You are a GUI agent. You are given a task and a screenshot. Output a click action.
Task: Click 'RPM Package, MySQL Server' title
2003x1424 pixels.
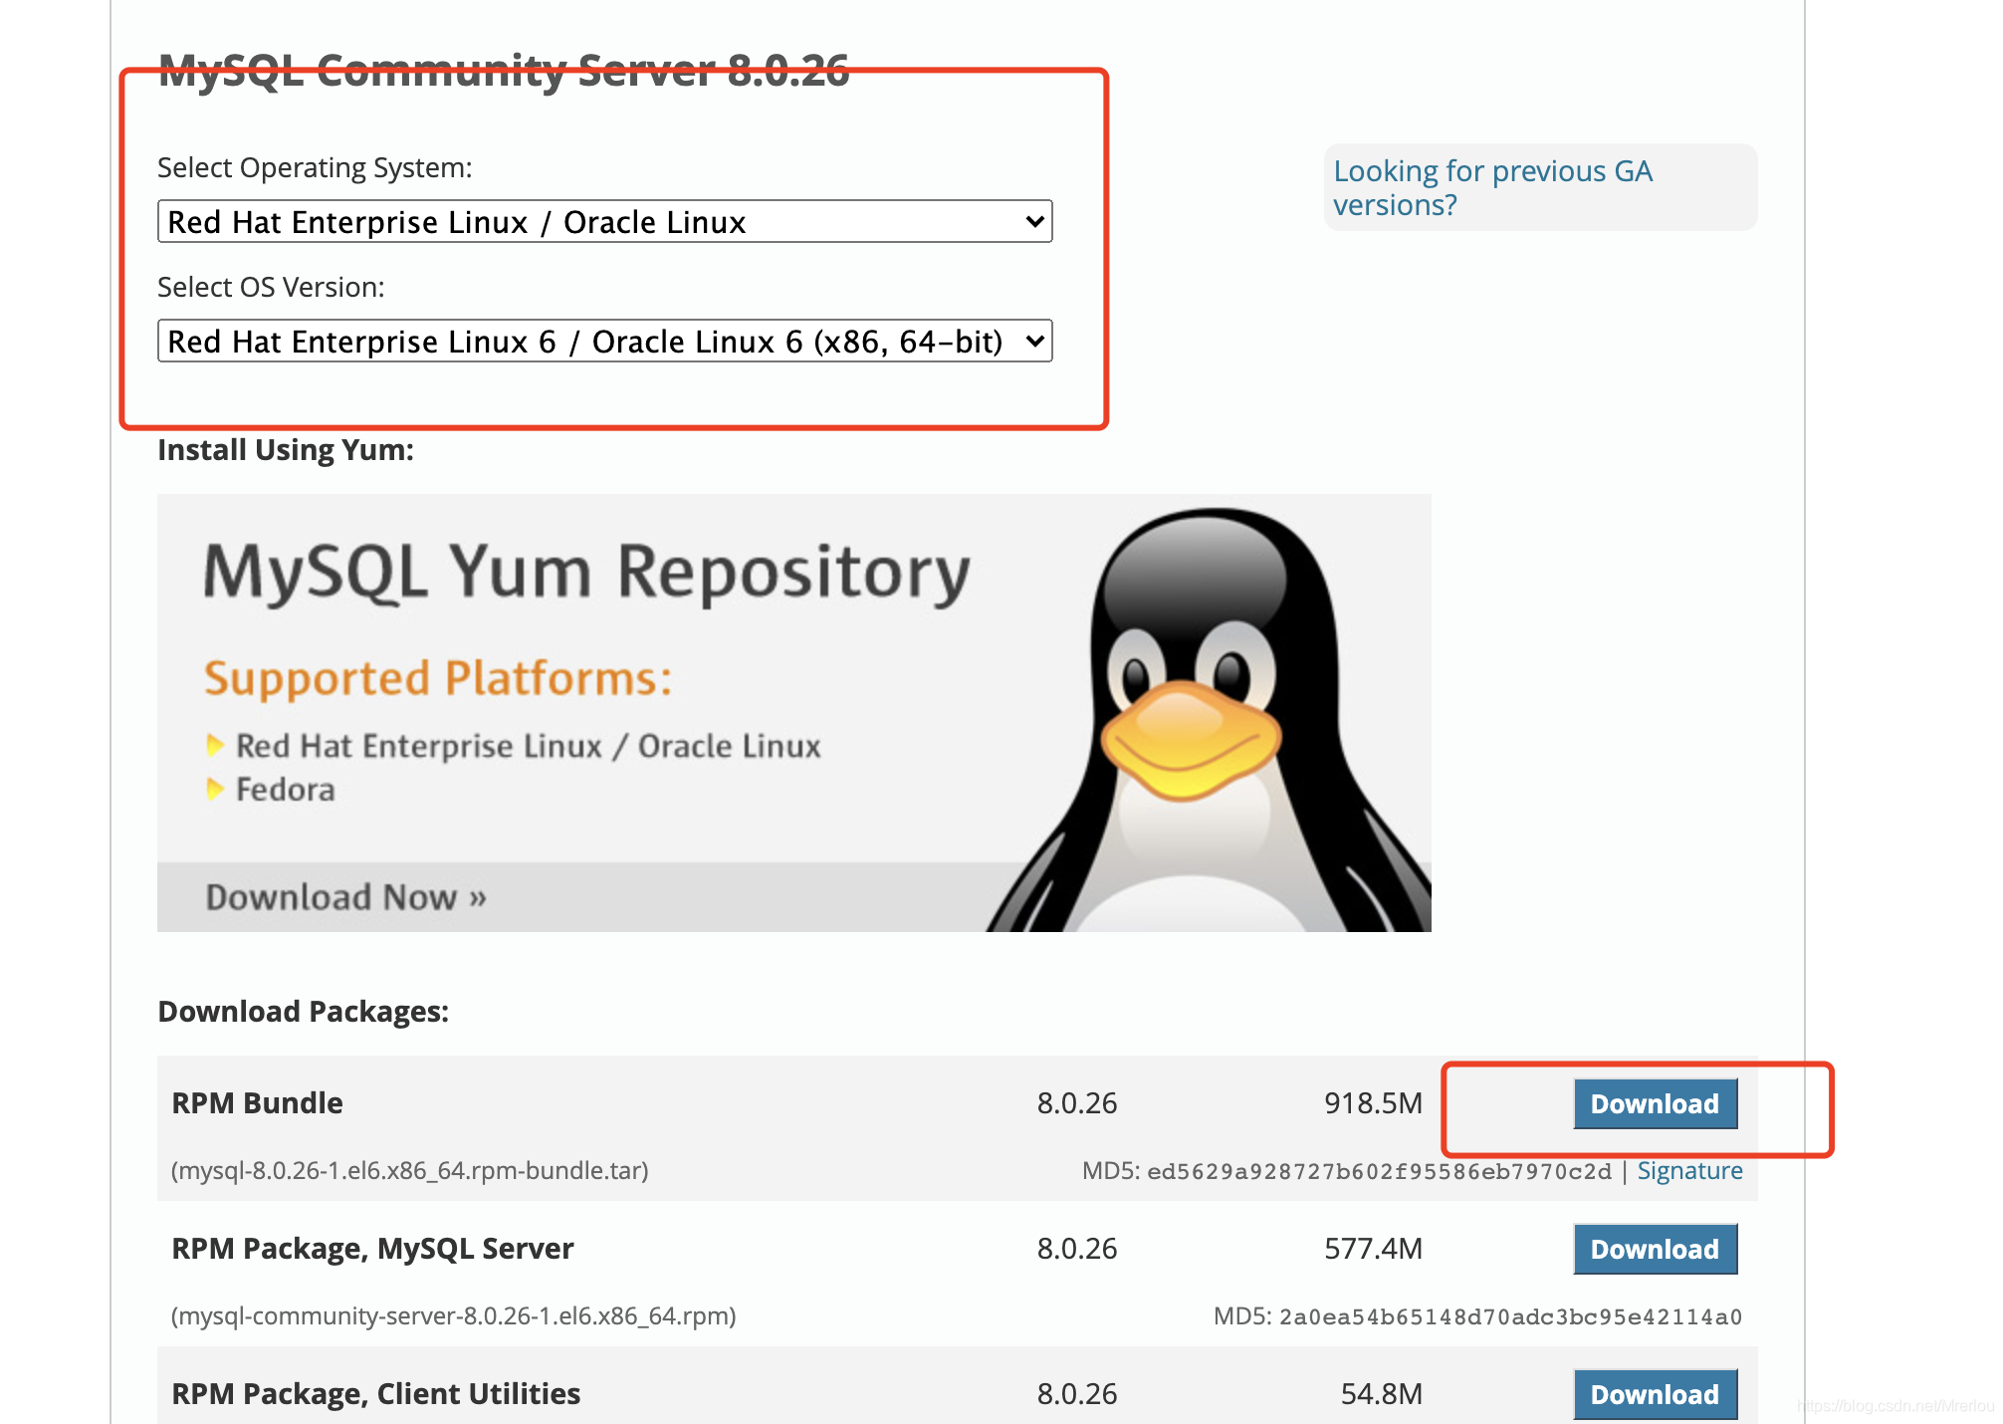tap(372, 1248)
